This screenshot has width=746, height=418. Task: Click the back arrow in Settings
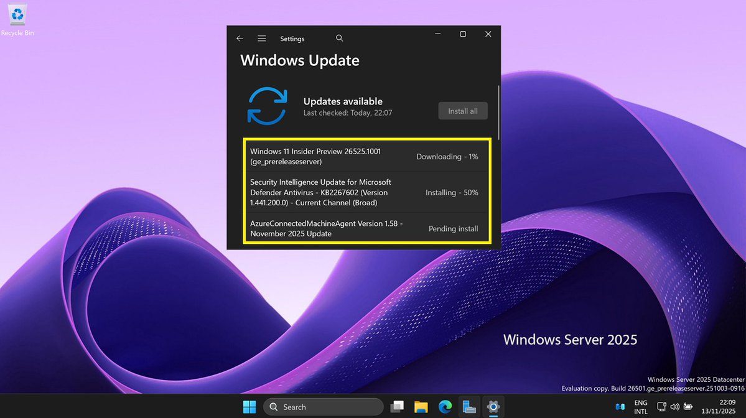tap(240, 38)
